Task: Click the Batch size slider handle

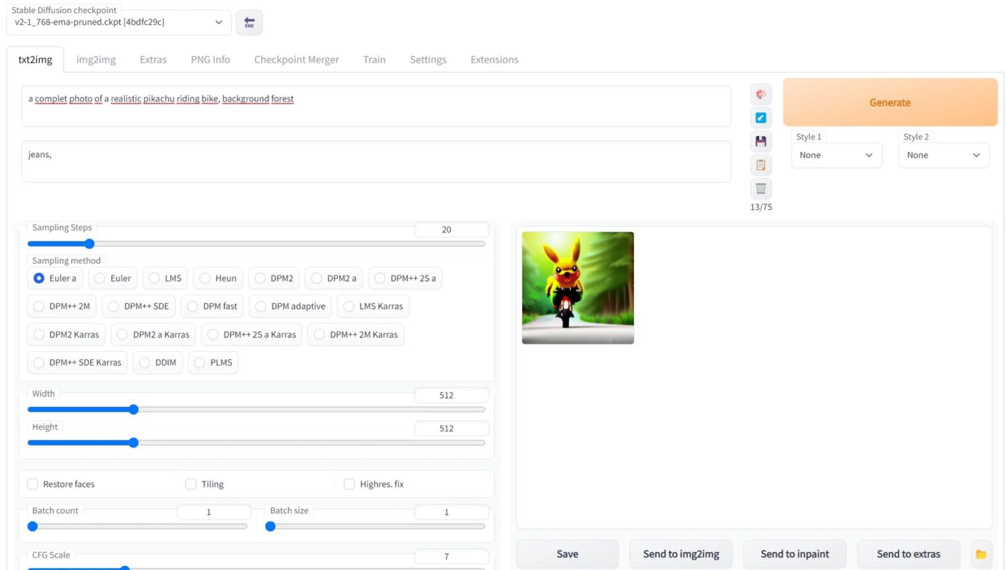Action: tap(270, 526)
